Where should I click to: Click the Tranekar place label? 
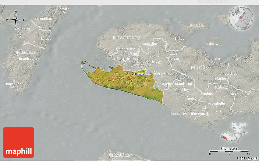pyautogui.click(x=44, y=19)
